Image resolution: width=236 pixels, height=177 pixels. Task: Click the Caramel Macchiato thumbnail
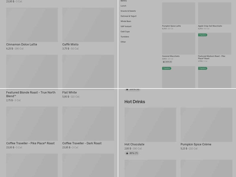pyautogui.click(x=179, y=44)
